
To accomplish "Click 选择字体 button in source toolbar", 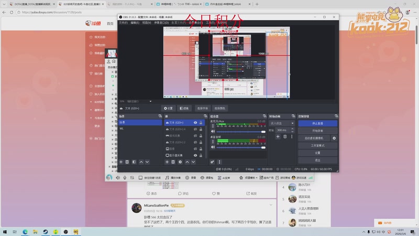I will pyautogui.click(x=202, y=109).
